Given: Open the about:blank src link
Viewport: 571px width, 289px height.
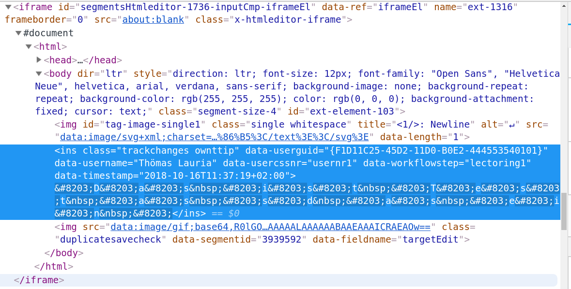Looking at the screenshot, I should (153, 20).
